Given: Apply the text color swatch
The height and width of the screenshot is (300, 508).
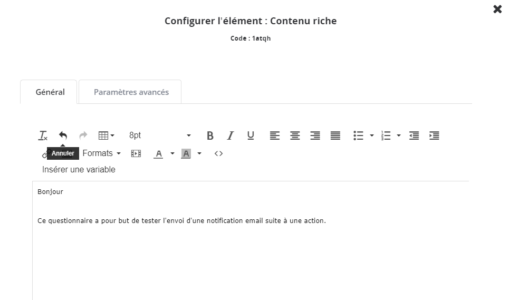Looking at the screenshot, I should click(x=158, y=153).
